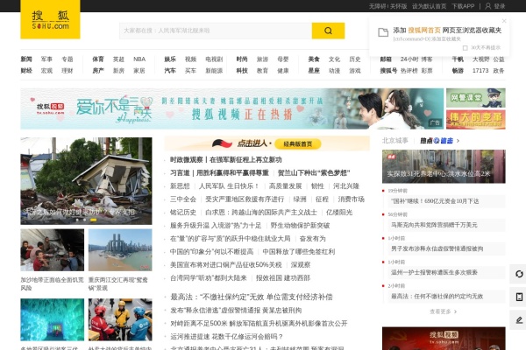Open 温州一护士报警 news item
Viewport: 526px width, 350px height.
coord(434,272)
